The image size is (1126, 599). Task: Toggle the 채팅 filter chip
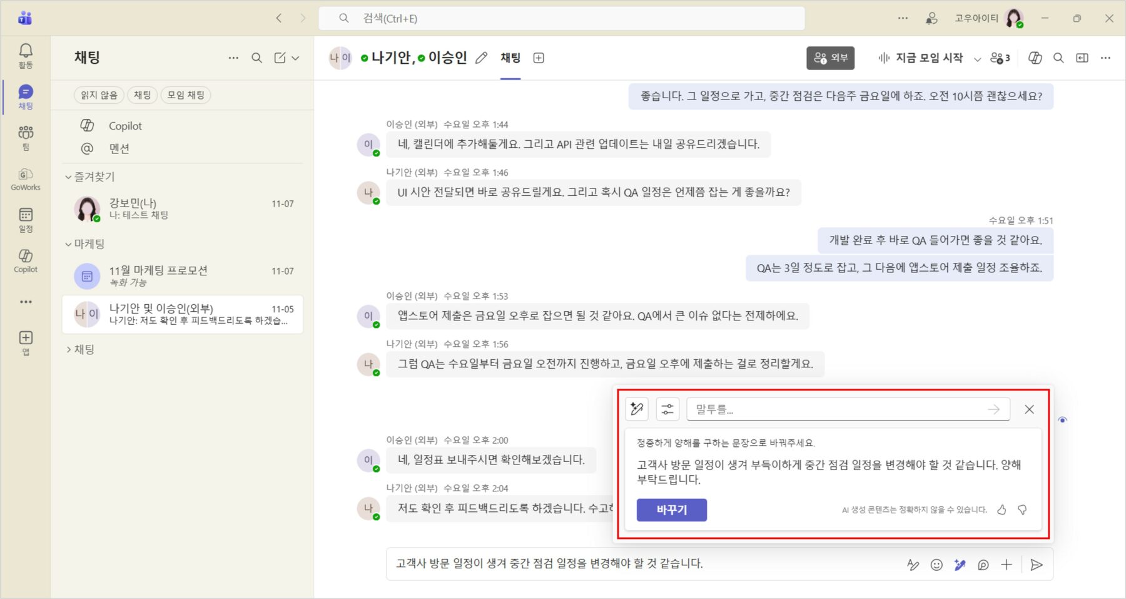pyautogui.click(x=142, y=95)
